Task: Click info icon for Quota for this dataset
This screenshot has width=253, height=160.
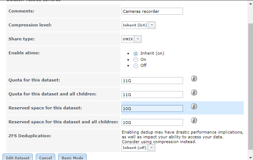Action: (x=194, y=79)
